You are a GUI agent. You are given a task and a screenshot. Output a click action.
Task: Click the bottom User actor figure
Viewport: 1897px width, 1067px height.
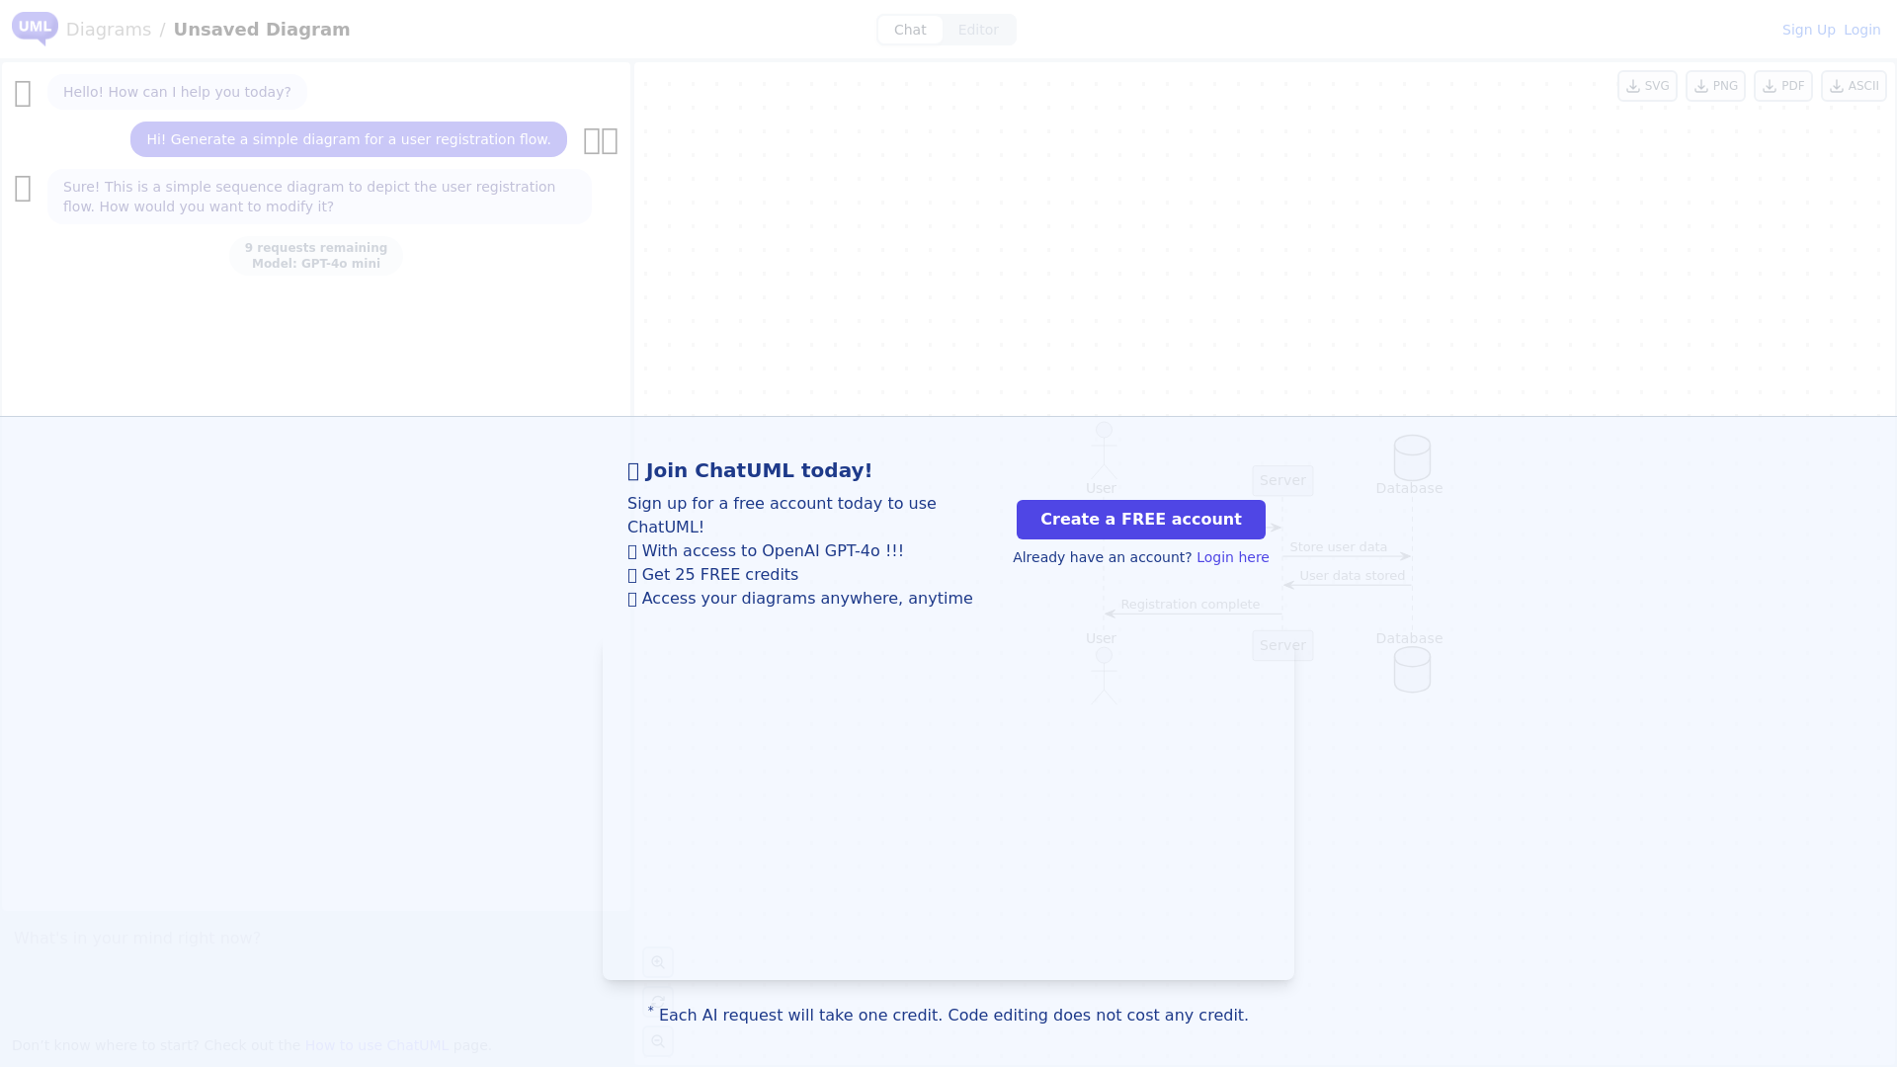(x=1104, y=676)
